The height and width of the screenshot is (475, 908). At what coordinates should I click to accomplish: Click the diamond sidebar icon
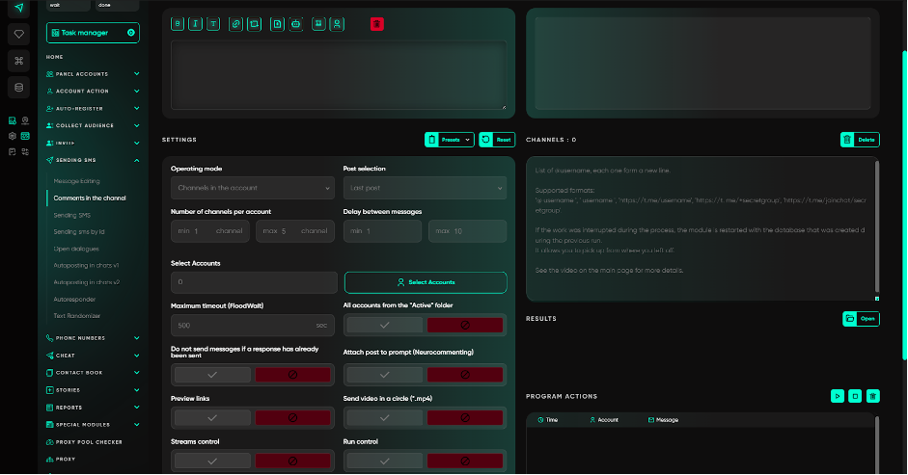18,34
